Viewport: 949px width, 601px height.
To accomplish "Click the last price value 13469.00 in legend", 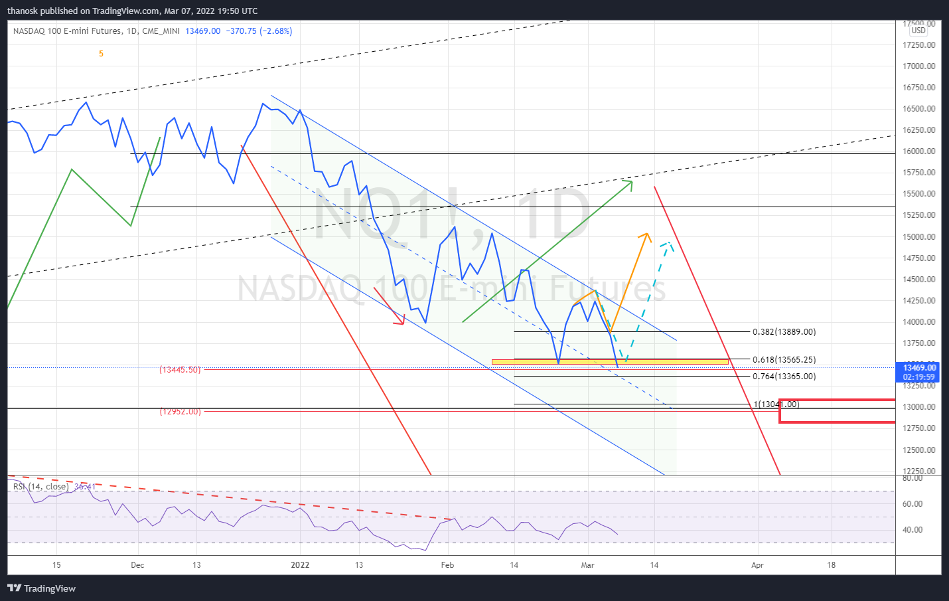I will (203, 31).
